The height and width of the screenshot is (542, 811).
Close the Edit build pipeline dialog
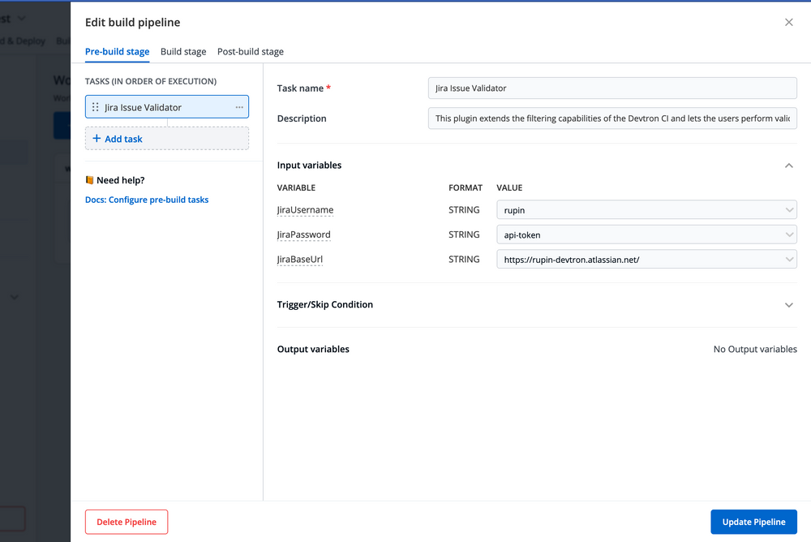pyautogui.click(x=788, y=22)
